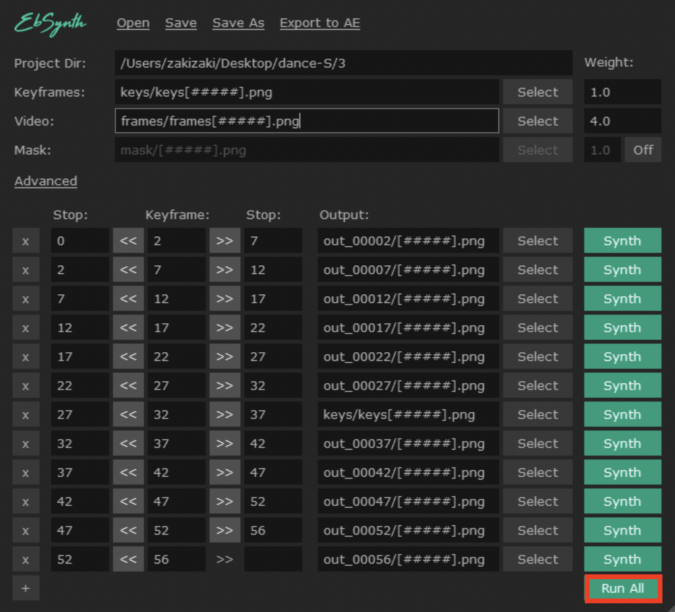Viewport: 675px width, 612px height.
Task: Click the << arrow beside keyframe 12
Action: pyautogui.click(x=128, y=299)
